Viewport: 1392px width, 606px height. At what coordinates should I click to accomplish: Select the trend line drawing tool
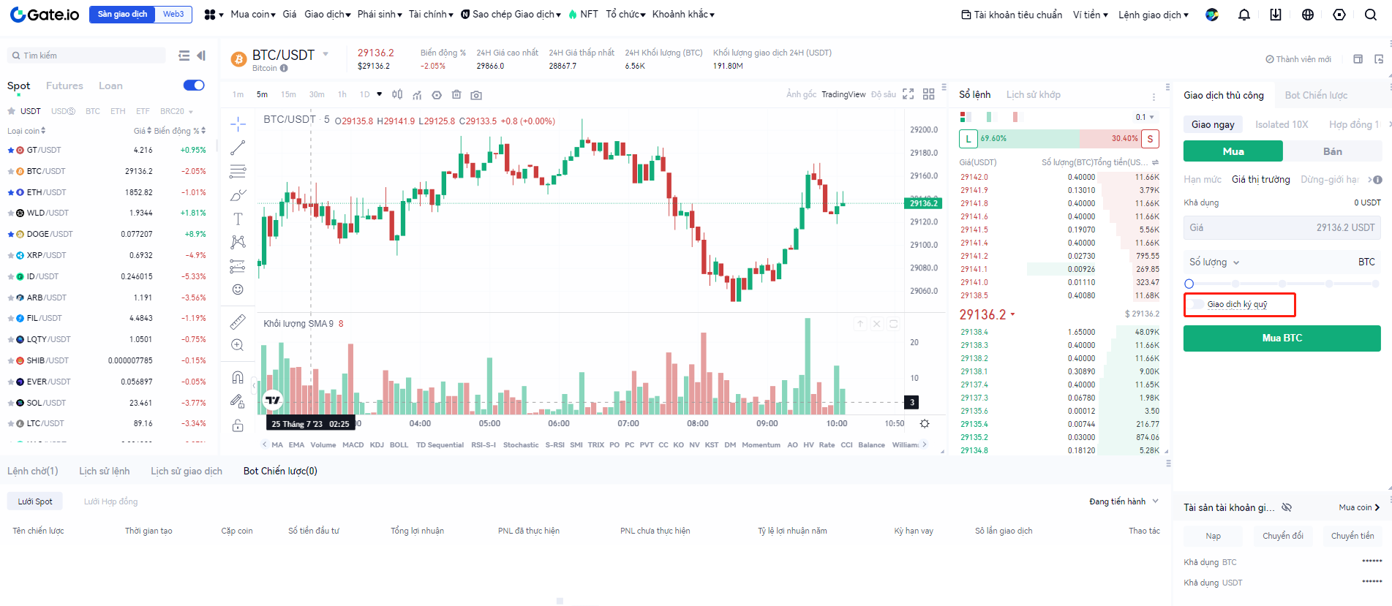(x=238, y=148)
